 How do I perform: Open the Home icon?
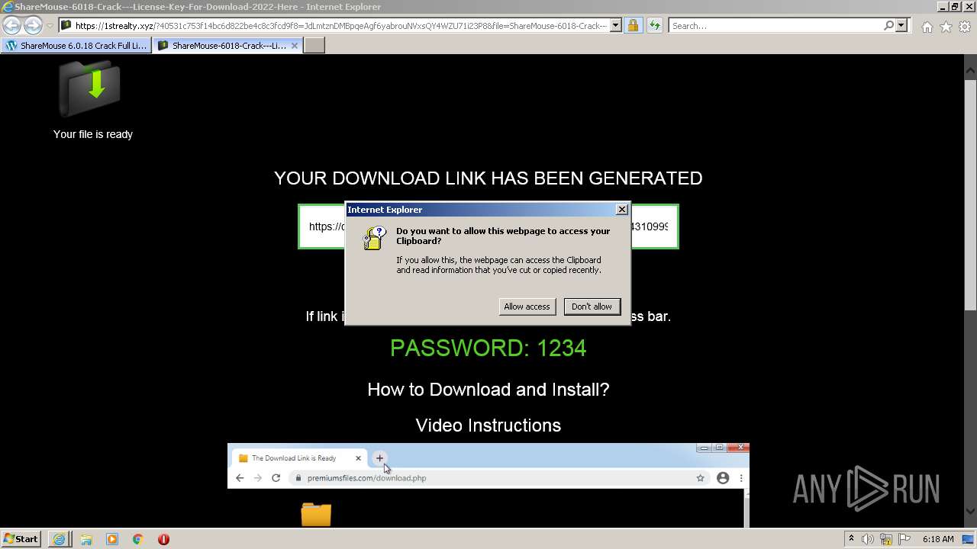[x=927, y=27]
